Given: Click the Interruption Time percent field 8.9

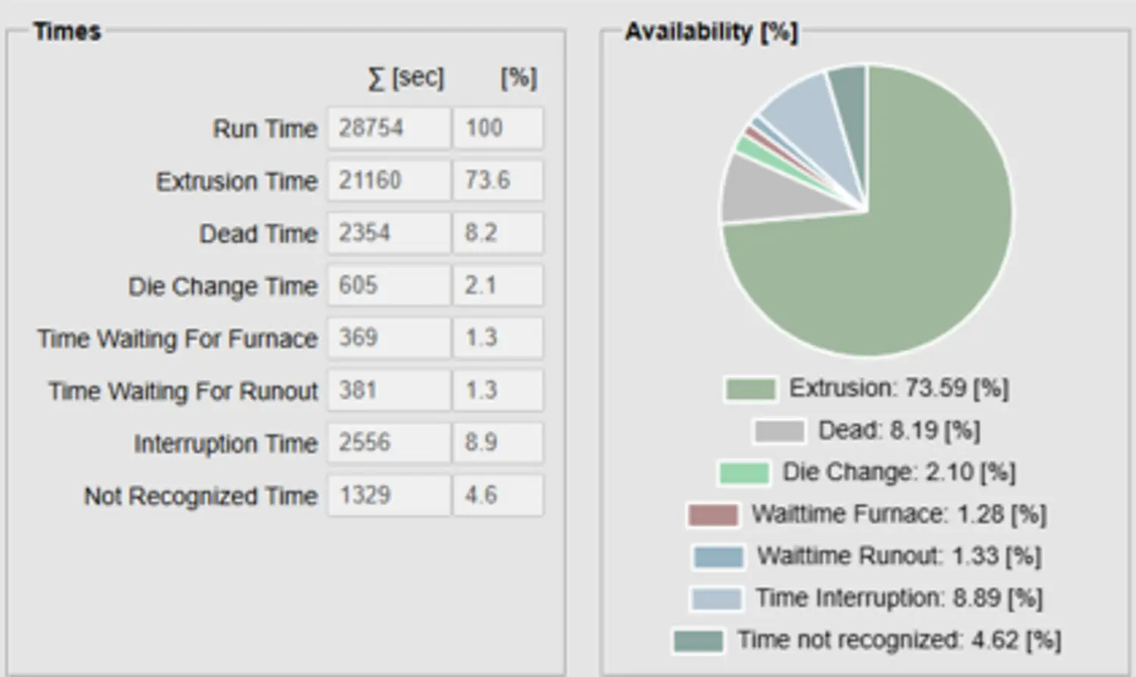Looking at the screenshot, I should (498, 443).
